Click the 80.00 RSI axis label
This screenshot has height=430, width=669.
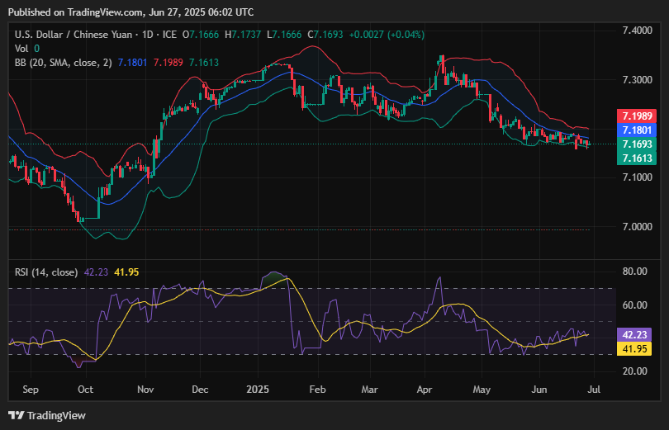pos(635,272)
